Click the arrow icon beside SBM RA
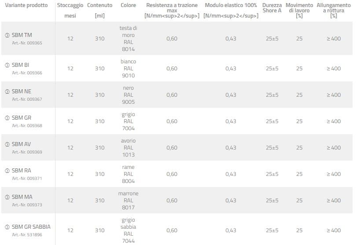Viewport: 357px width, 245px height. tap(7, 171)
